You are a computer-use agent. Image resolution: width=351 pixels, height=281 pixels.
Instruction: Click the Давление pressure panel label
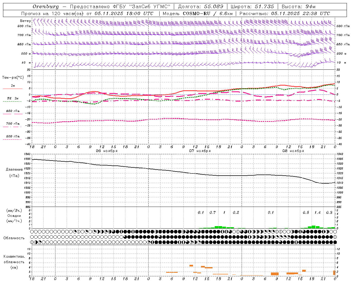coord(14,169)
